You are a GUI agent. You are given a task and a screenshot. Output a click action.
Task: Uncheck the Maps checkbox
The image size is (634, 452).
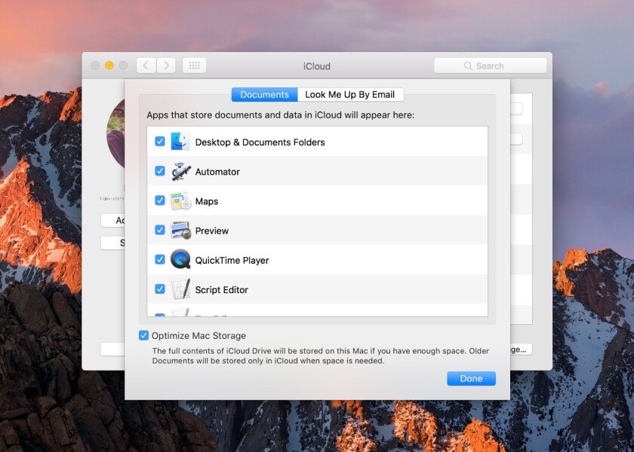[x=160, y=200]
